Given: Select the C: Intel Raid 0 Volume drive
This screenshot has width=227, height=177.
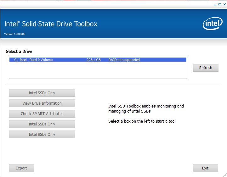Looking at the screenshot, I should coord(98,60).
